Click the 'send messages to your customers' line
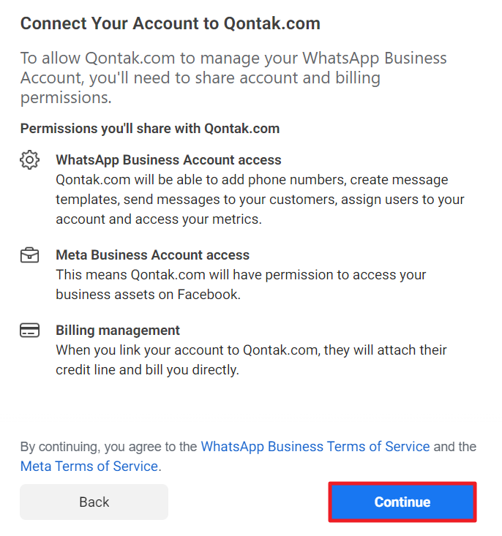Viewport: 502px width, 536px height. (x=260, y=200)
